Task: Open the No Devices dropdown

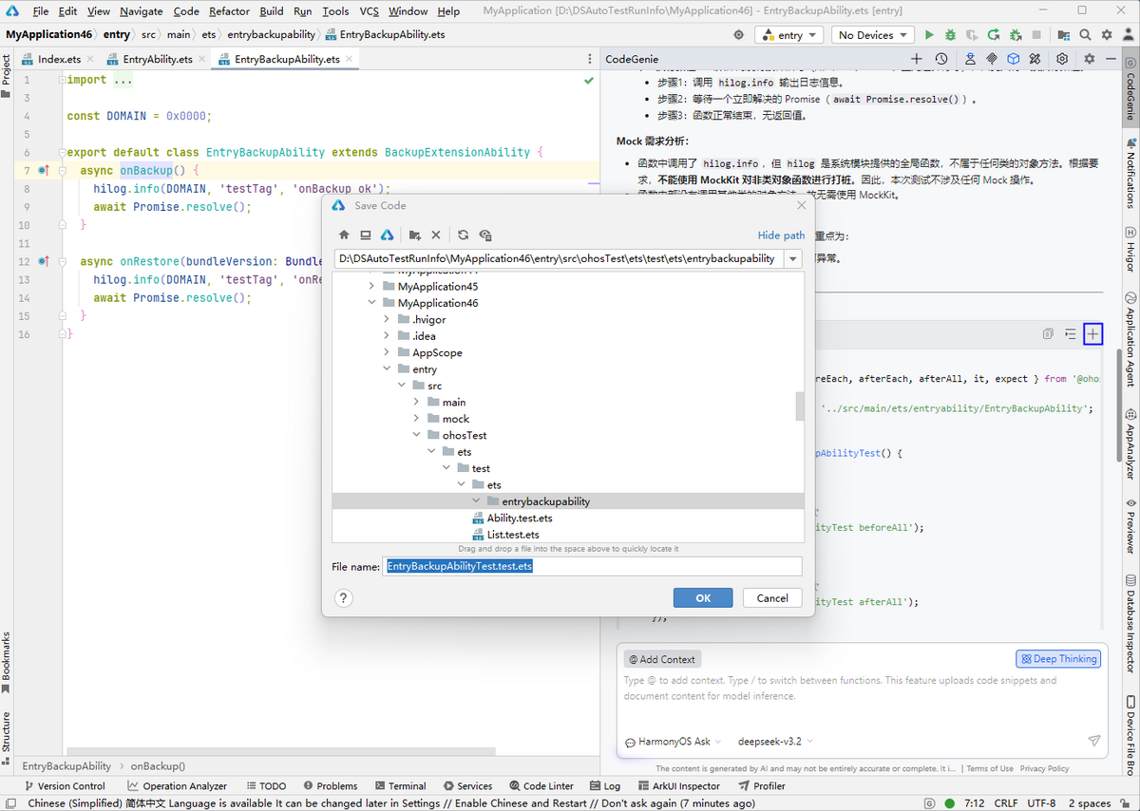Action: coord(873,35)
